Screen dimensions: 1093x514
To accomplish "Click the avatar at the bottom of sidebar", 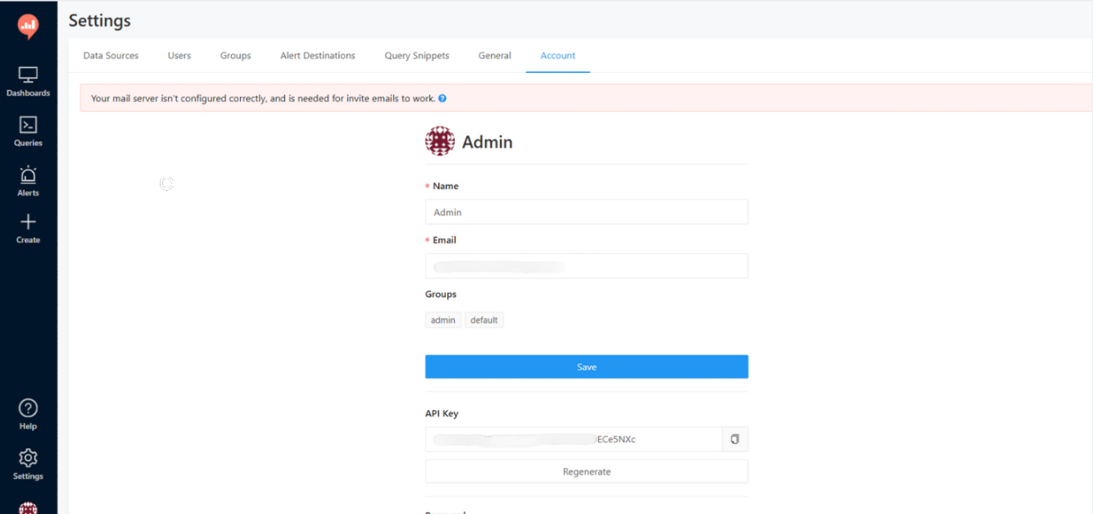I will [28, 506].
